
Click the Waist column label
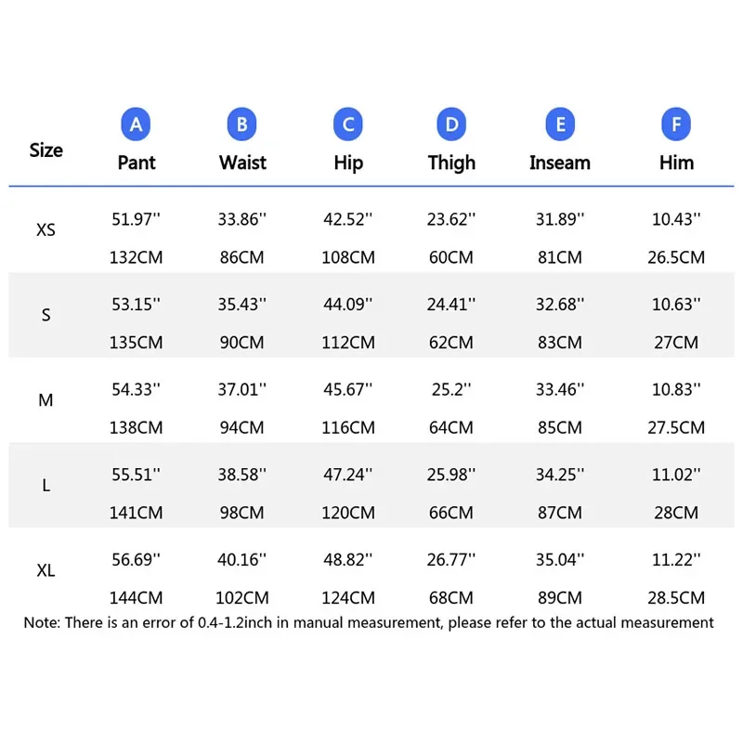pyautogui.click(x=242, y=163)
